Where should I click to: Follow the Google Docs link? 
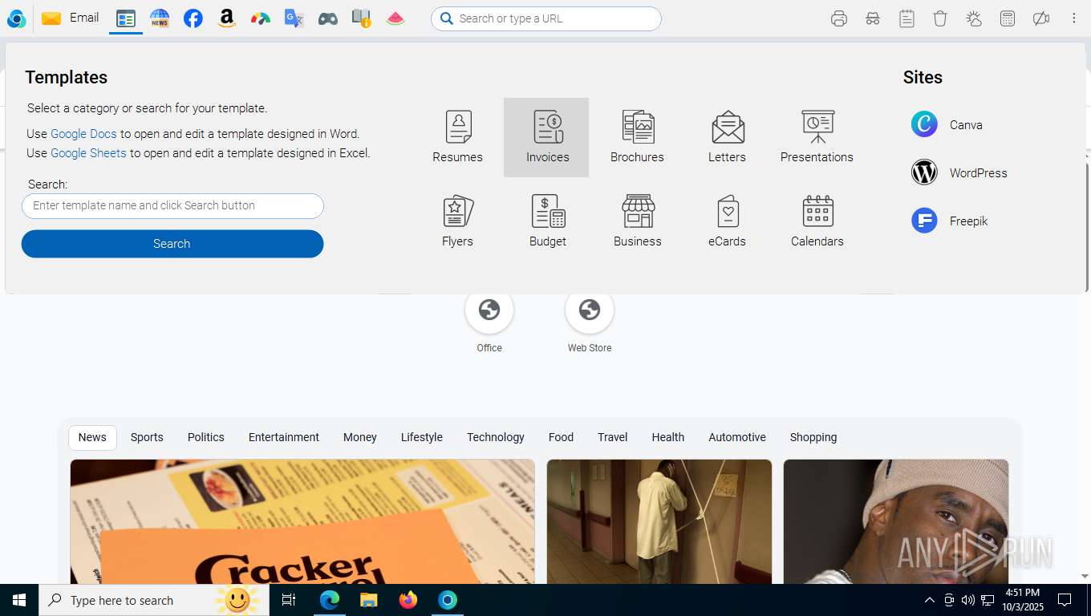point(83,134)
